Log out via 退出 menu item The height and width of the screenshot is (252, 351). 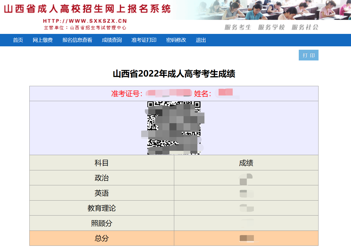point(201,40)
